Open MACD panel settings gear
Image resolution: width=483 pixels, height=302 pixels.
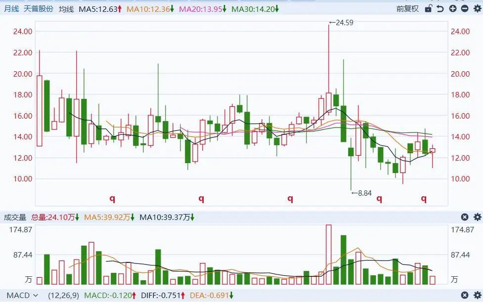pyautogui.click(x=477, y=296)
